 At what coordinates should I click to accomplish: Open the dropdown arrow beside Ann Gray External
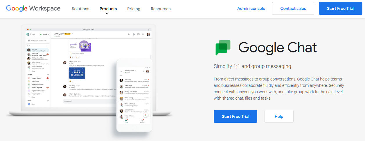(x=72, y=34)
